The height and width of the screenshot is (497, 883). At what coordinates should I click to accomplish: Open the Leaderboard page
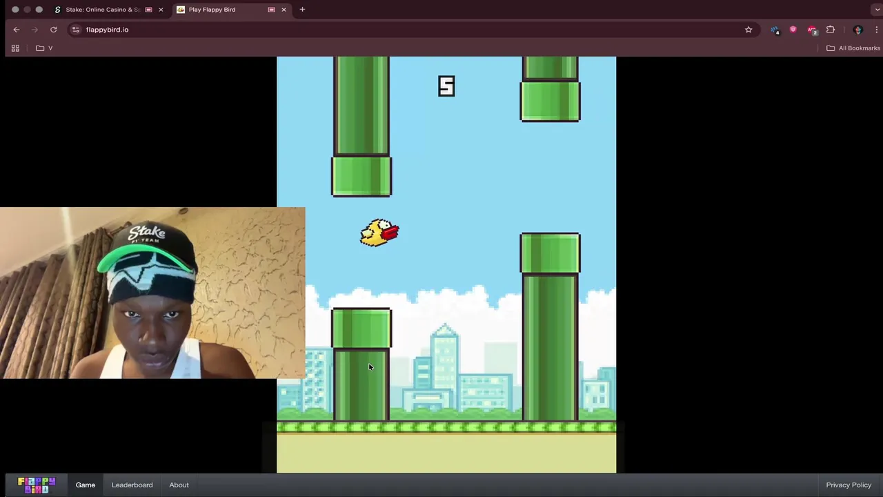point(132,485)
